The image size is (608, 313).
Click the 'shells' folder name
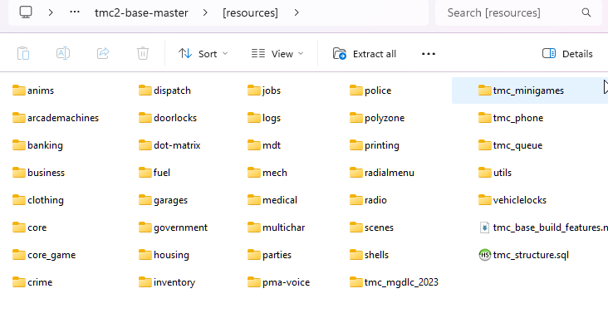(x=376, y=255)
